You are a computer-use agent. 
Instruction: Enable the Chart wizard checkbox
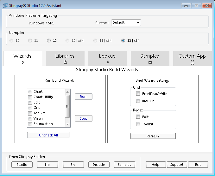point(30,92)
